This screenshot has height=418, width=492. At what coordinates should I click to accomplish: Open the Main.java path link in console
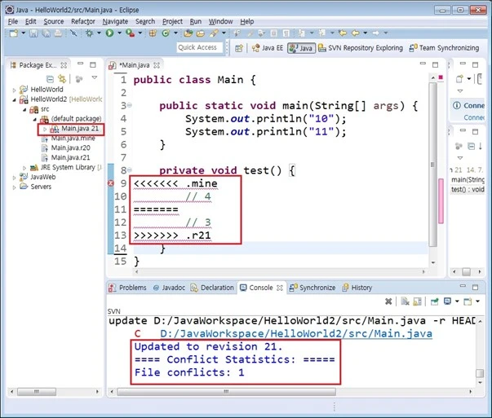coord(296,333)
